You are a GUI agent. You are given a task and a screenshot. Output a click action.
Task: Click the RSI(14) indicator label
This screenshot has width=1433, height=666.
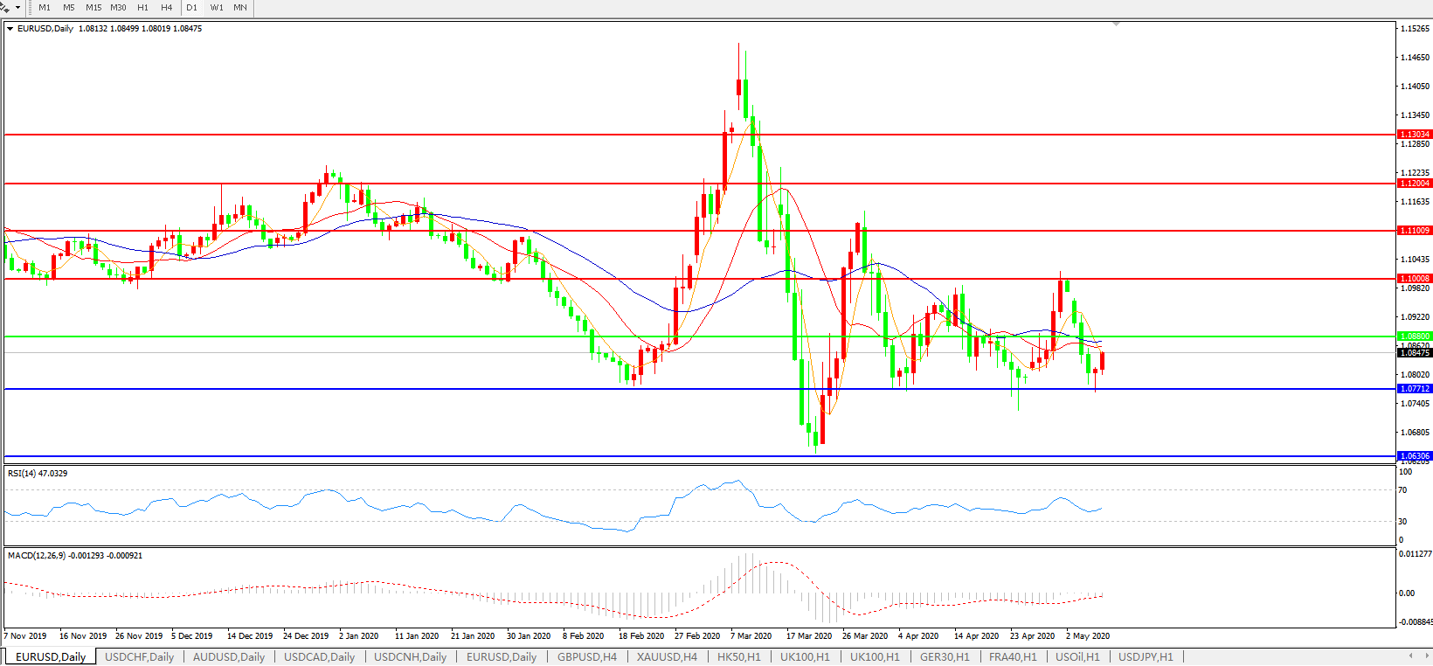[x=37, y=474]
